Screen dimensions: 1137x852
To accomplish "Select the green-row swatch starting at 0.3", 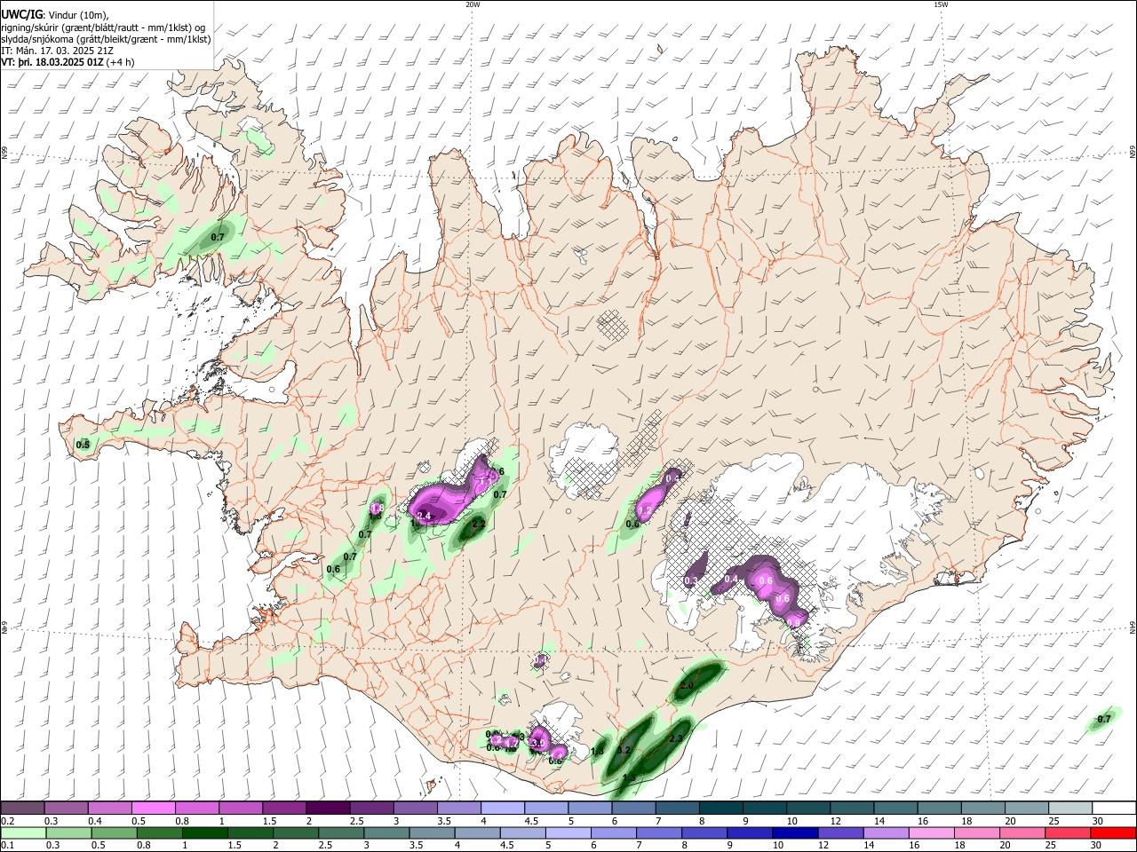I will [x=69, y=832].
